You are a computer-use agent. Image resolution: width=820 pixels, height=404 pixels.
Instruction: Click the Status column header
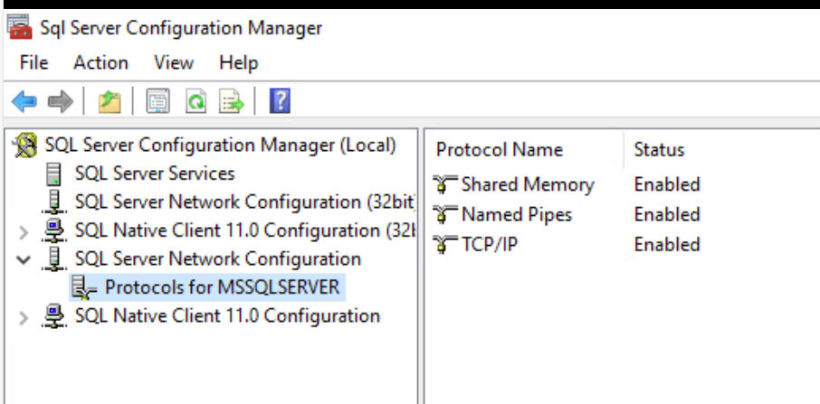(x=659, y=150)
